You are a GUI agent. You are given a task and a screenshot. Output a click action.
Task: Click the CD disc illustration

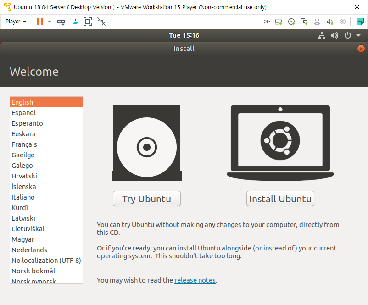(147, 143)
